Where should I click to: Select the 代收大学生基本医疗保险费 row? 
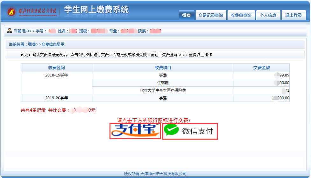[163, 90]
